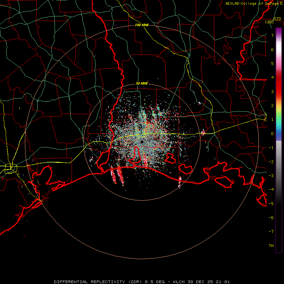Click the TH threshold label on scale
The height and width of the screenshot is (284, 284).
coord(271,246)
